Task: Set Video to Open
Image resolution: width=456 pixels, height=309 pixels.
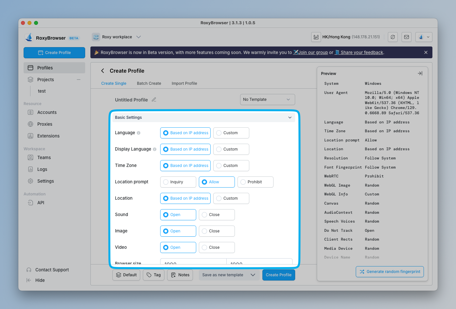Action: coord(178,247)
